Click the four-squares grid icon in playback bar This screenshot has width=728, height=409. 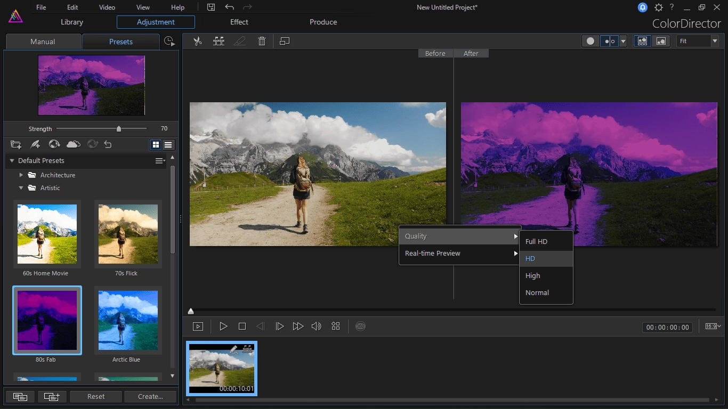tap(335, 326)
